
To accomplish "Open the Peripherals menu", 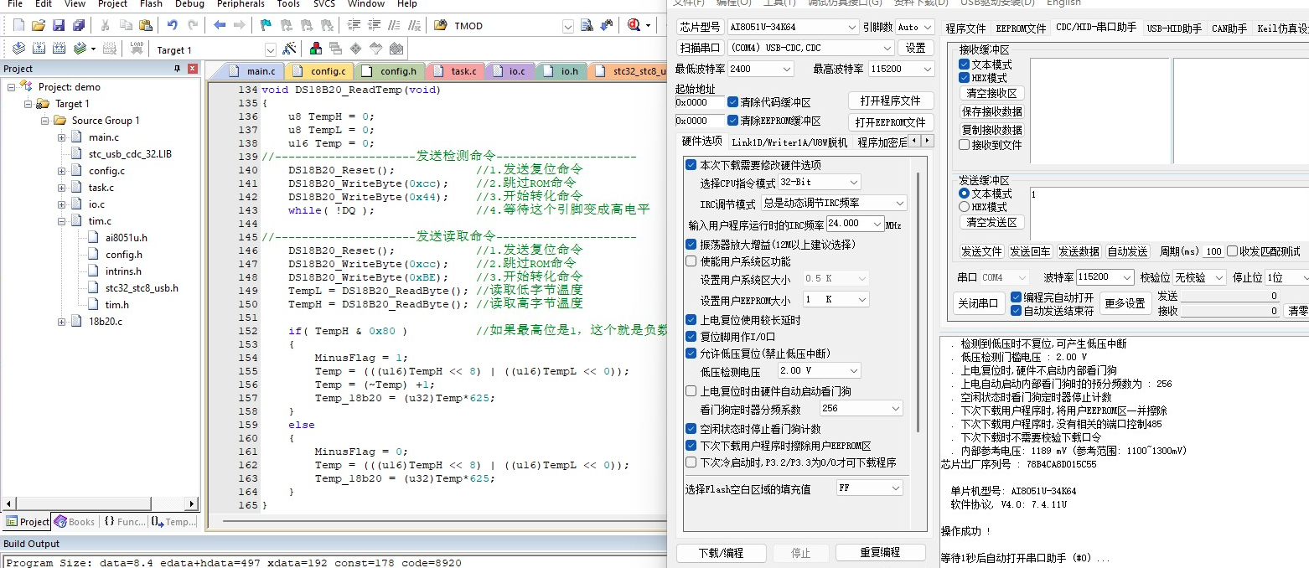I will 241,4.
